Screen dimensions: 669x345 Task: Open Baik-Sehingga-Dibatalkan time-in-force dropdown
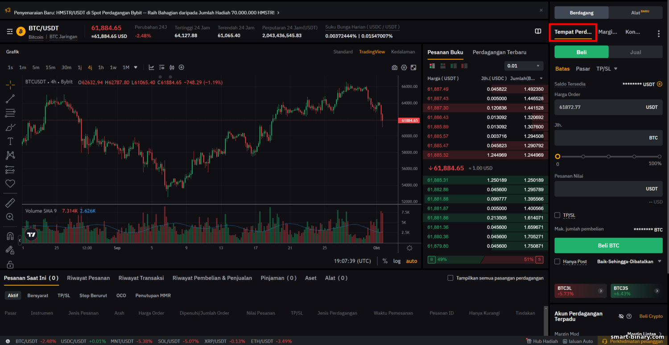629,262
